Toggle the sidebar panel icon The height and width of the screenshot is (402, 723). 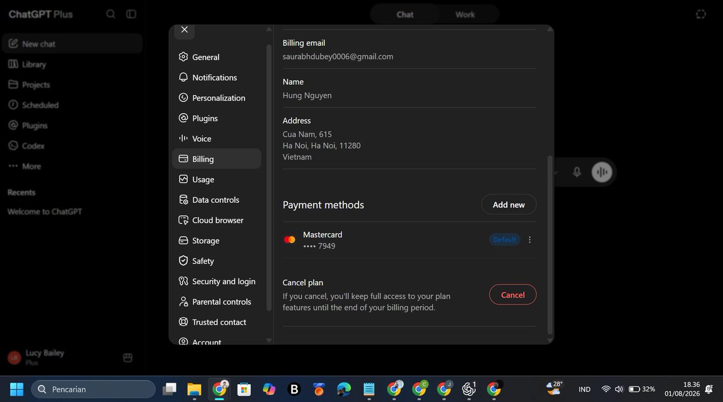(x=131, y=14)
